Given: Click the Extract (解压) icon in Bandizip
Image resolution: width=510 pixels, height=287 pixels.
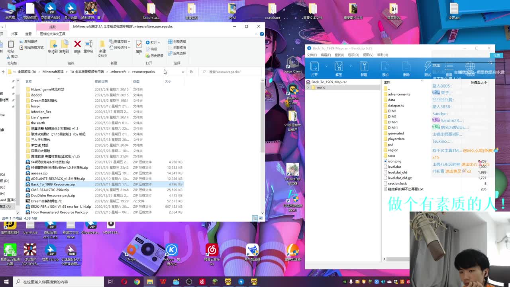Looking at the screenshot, I should [339, 66].
